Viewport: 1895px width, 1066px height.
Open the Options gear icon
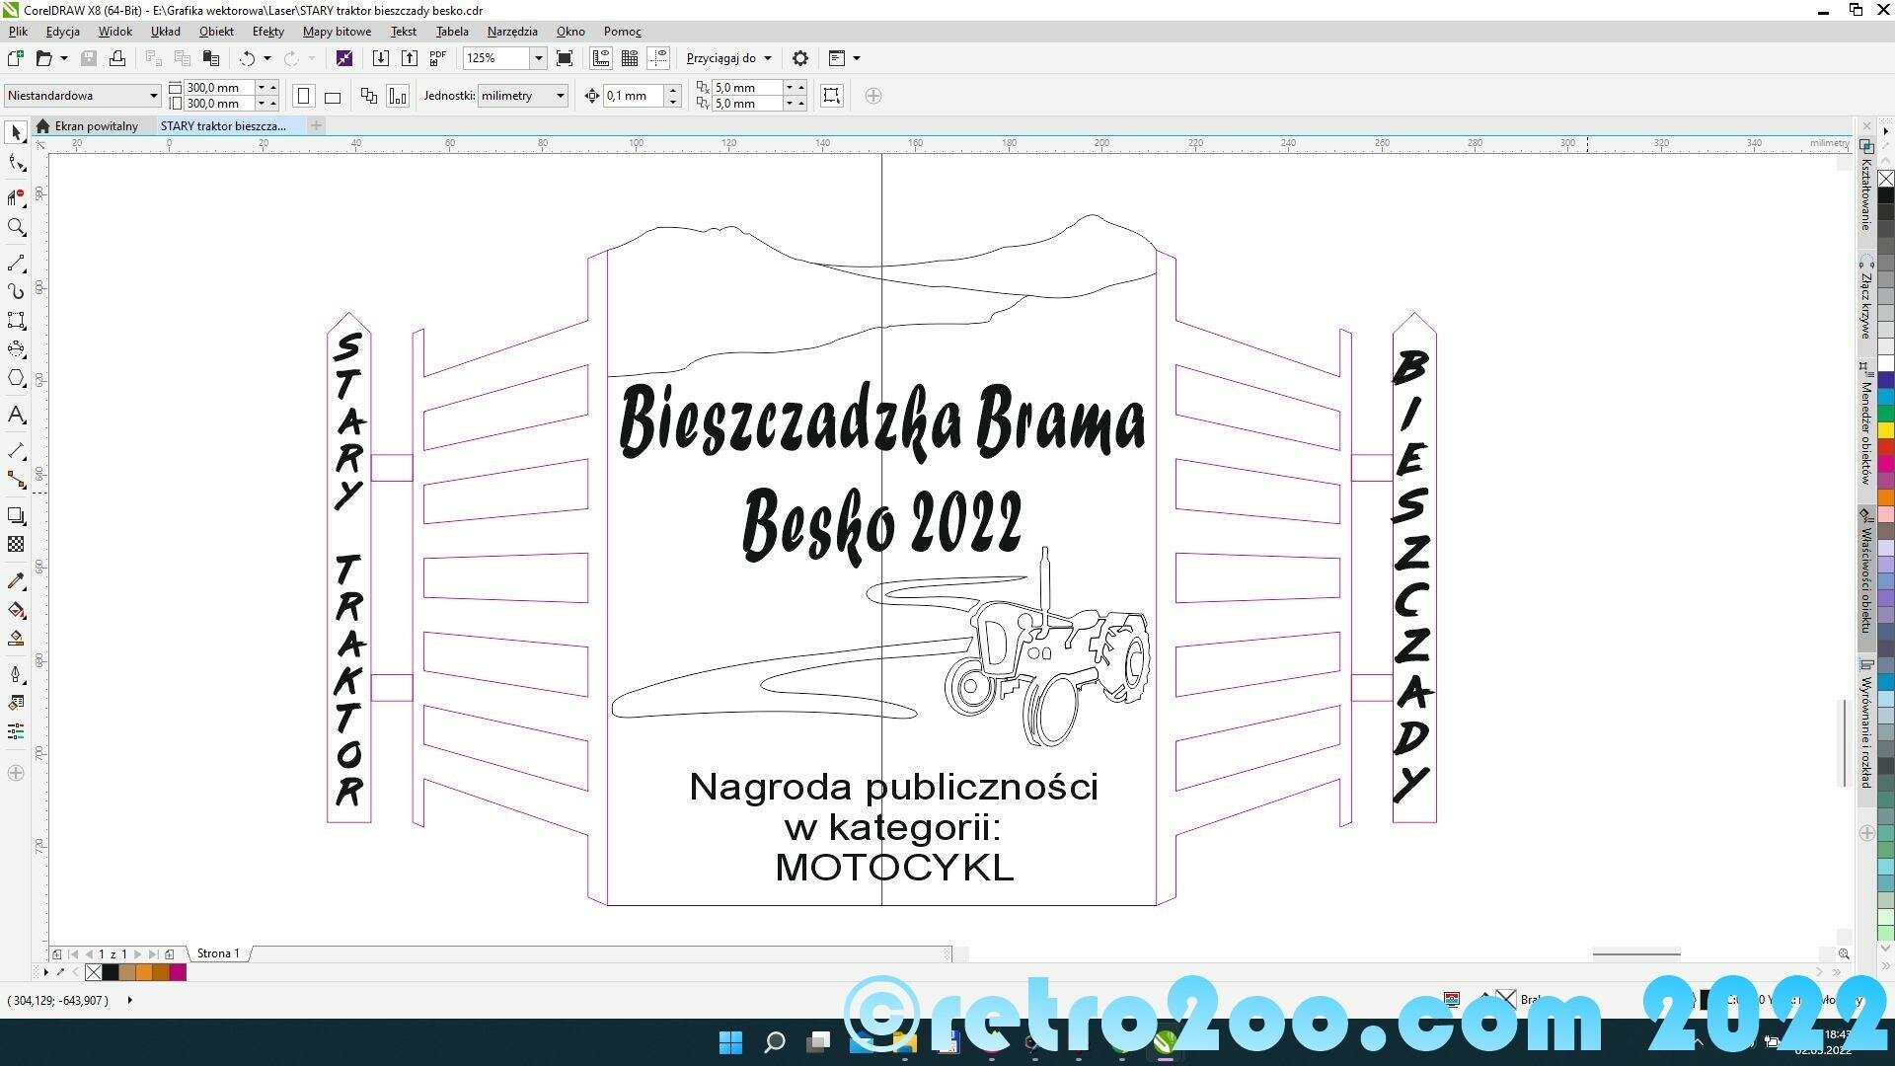[800, 58]
